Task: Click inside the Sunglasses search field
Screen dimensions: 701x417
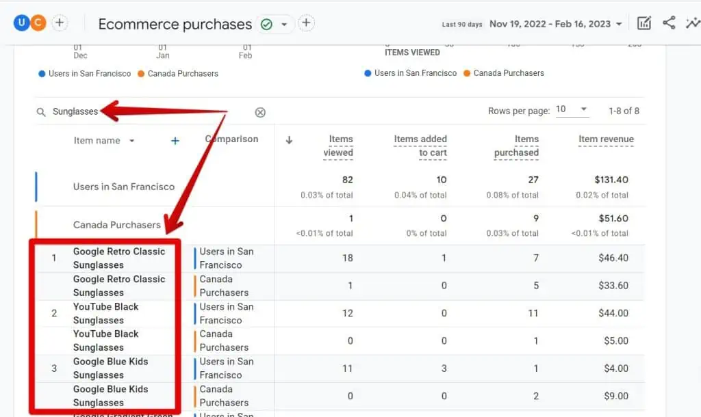Action: coord(151,112)
